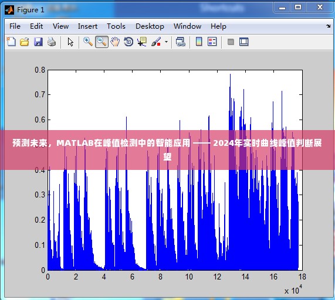Print the figure using the printer icon
The width and height of the screenshot is (335, 300).
[52, 42]
